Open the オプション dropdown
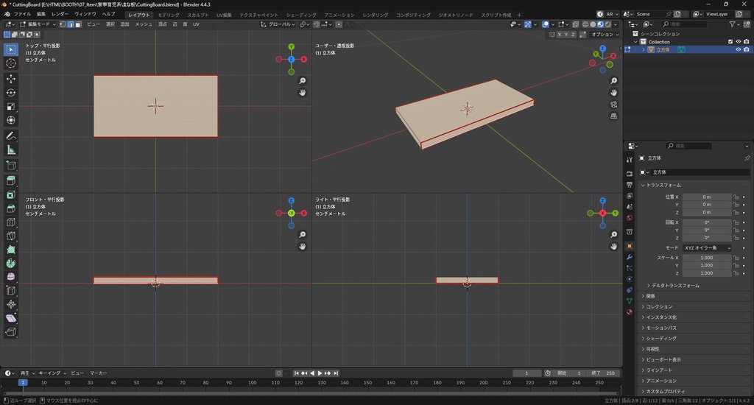 pyautogui.click(x=605, y=35)
